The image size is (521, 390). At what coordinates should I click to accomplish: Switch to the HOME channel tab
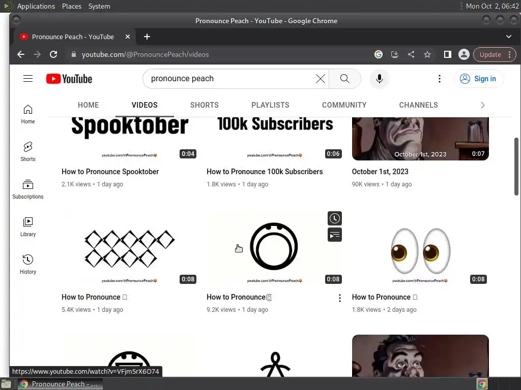pyautogui.click(x=89, y=105)
